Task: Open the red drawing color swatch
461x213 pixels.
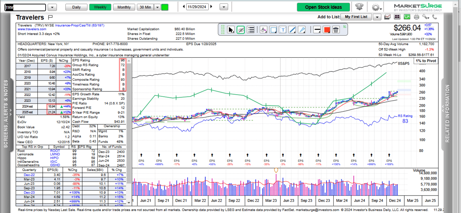Action: click(326, 30)
